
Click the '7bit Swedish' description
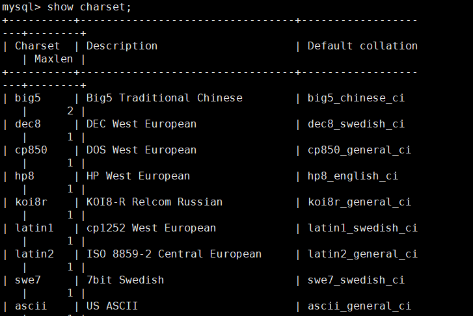[x=125, y=280]
